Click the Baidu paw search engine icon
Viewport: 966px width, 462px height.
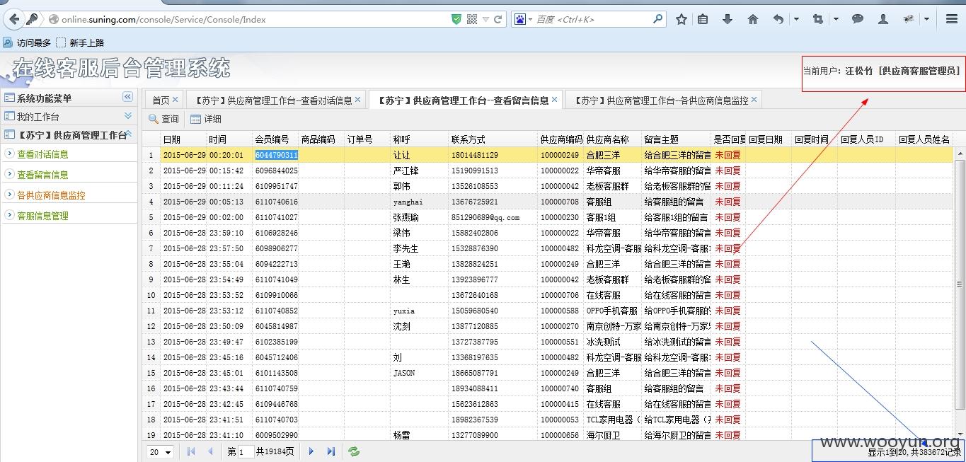coord(520,19)
